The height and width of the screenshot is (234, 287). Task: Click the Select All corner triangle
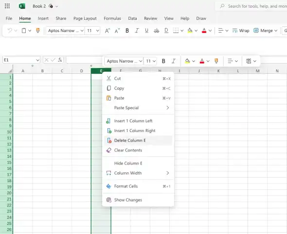pos(10,71)
